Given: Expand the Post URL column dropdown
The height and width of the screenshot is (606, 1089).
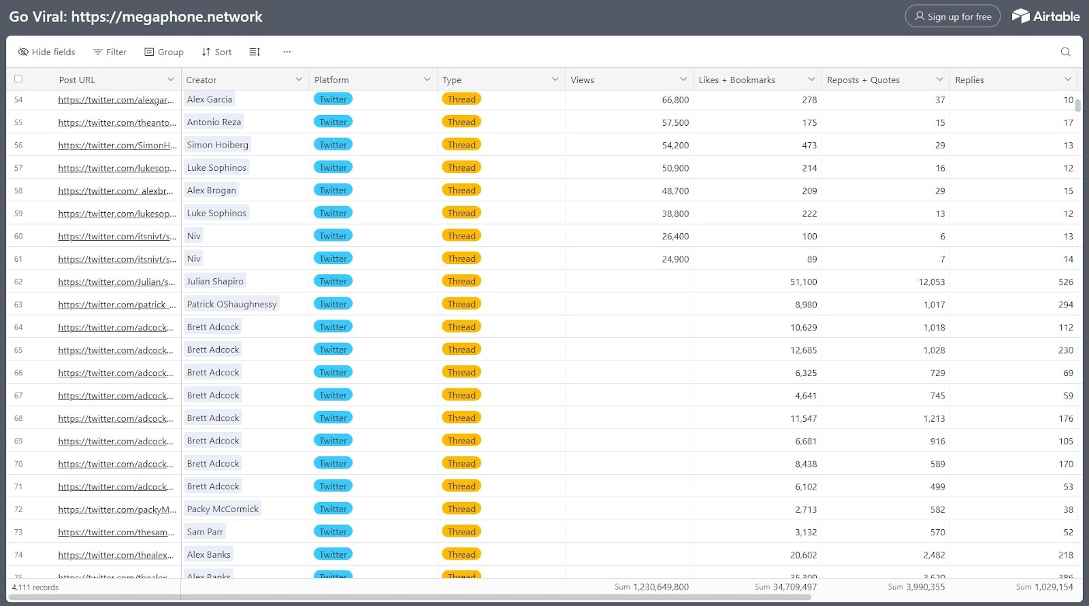Looking at the screenshot, I should (170, 80).
